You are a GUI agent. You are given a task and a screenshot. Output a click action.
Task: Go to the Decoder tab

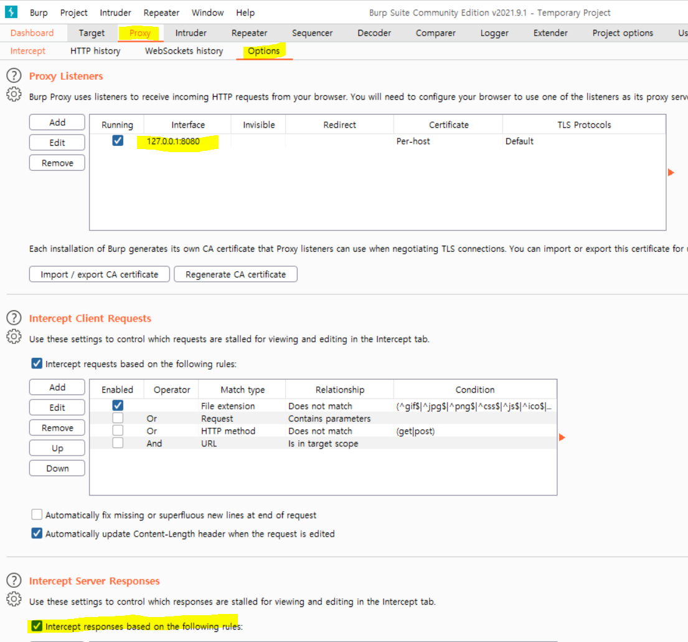[x=374, y=33]
